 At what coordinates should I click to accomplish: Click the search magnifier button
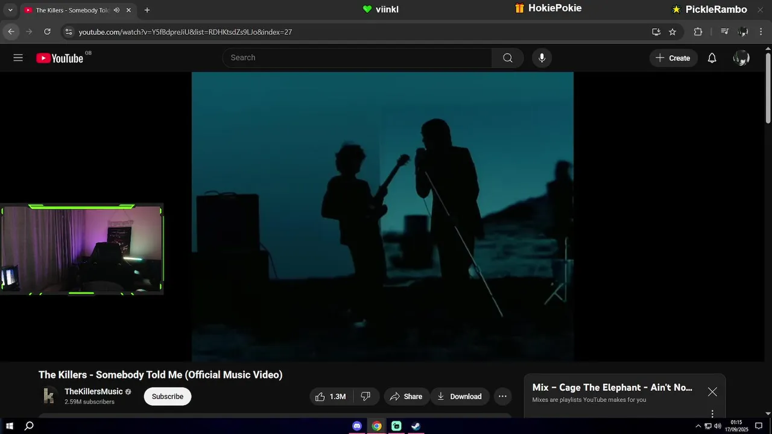[508, 58]
